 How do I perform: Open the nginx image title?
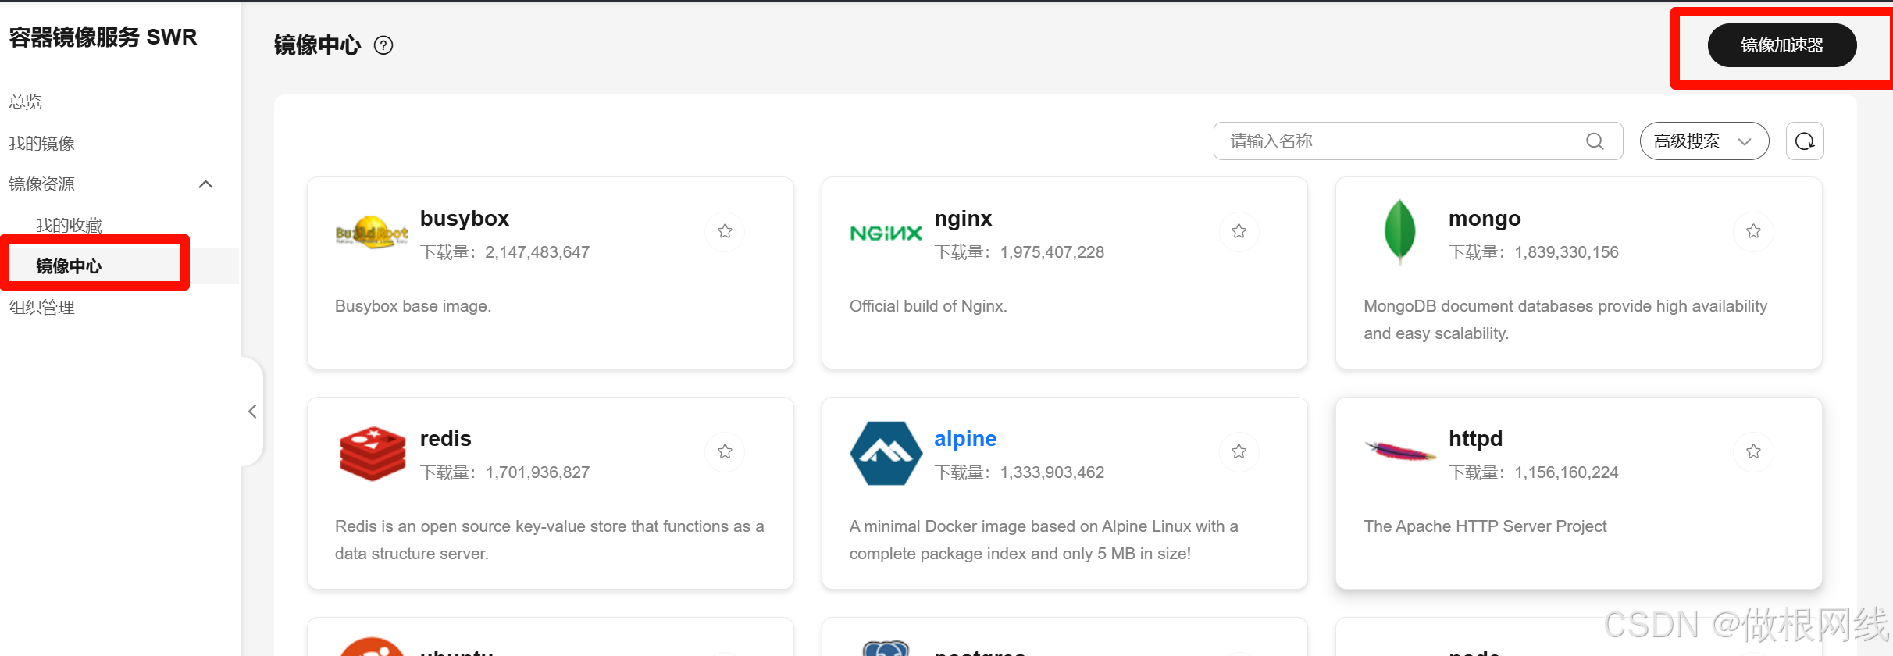point(963,219)
